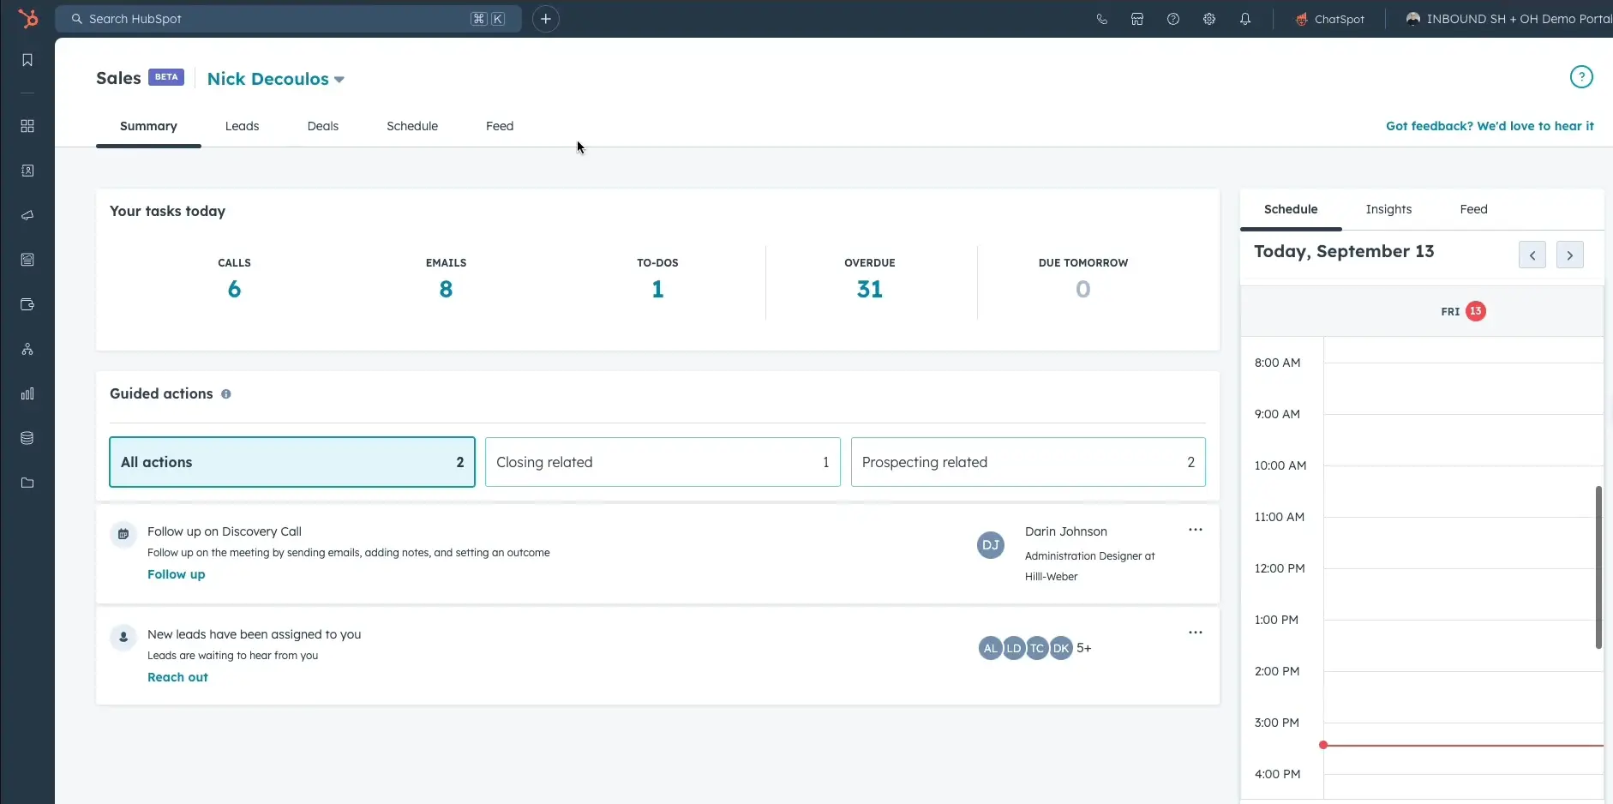Open the CRM contacts icon in the sidebar
The image size is (1613, 804).
pos(27,171)
